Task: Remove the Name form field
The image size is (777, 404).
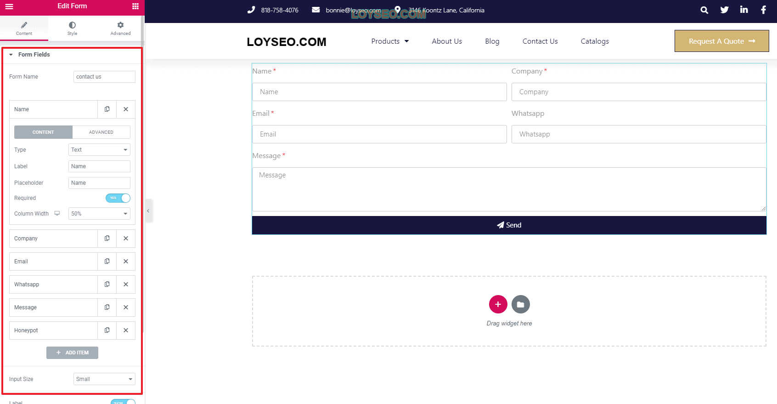Action: coord(126,109)
